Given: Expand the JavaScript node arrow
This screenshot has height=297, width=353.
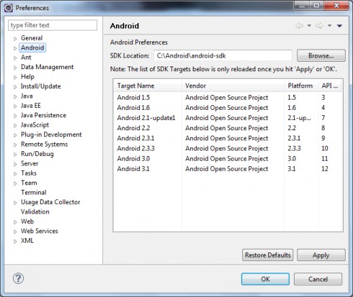Looking at the screenshot, I should [x=15, y=125].
